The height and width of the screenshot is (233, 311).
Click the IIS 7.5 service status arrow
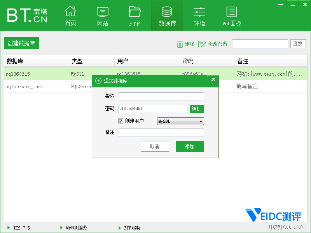[x=9, y=228]
